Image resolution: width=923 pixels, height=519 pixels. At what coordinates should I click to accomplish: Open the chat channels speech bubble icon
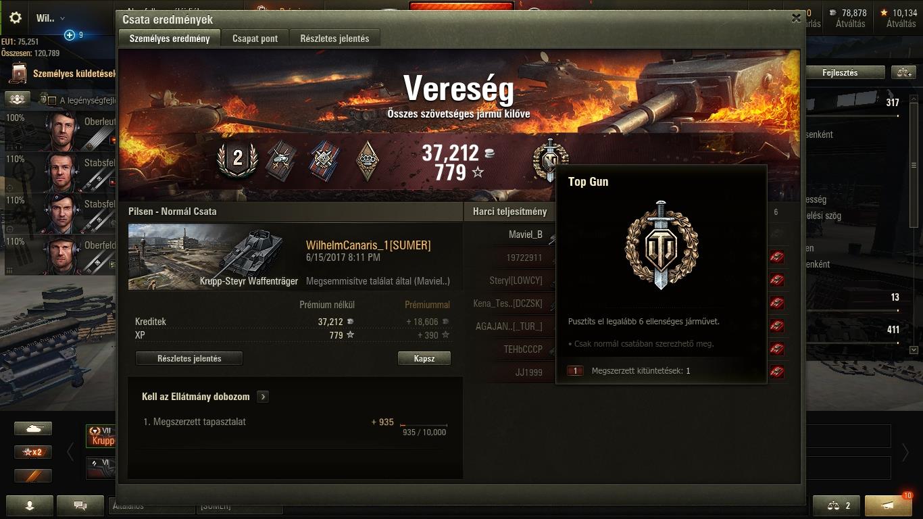(80, 505)
